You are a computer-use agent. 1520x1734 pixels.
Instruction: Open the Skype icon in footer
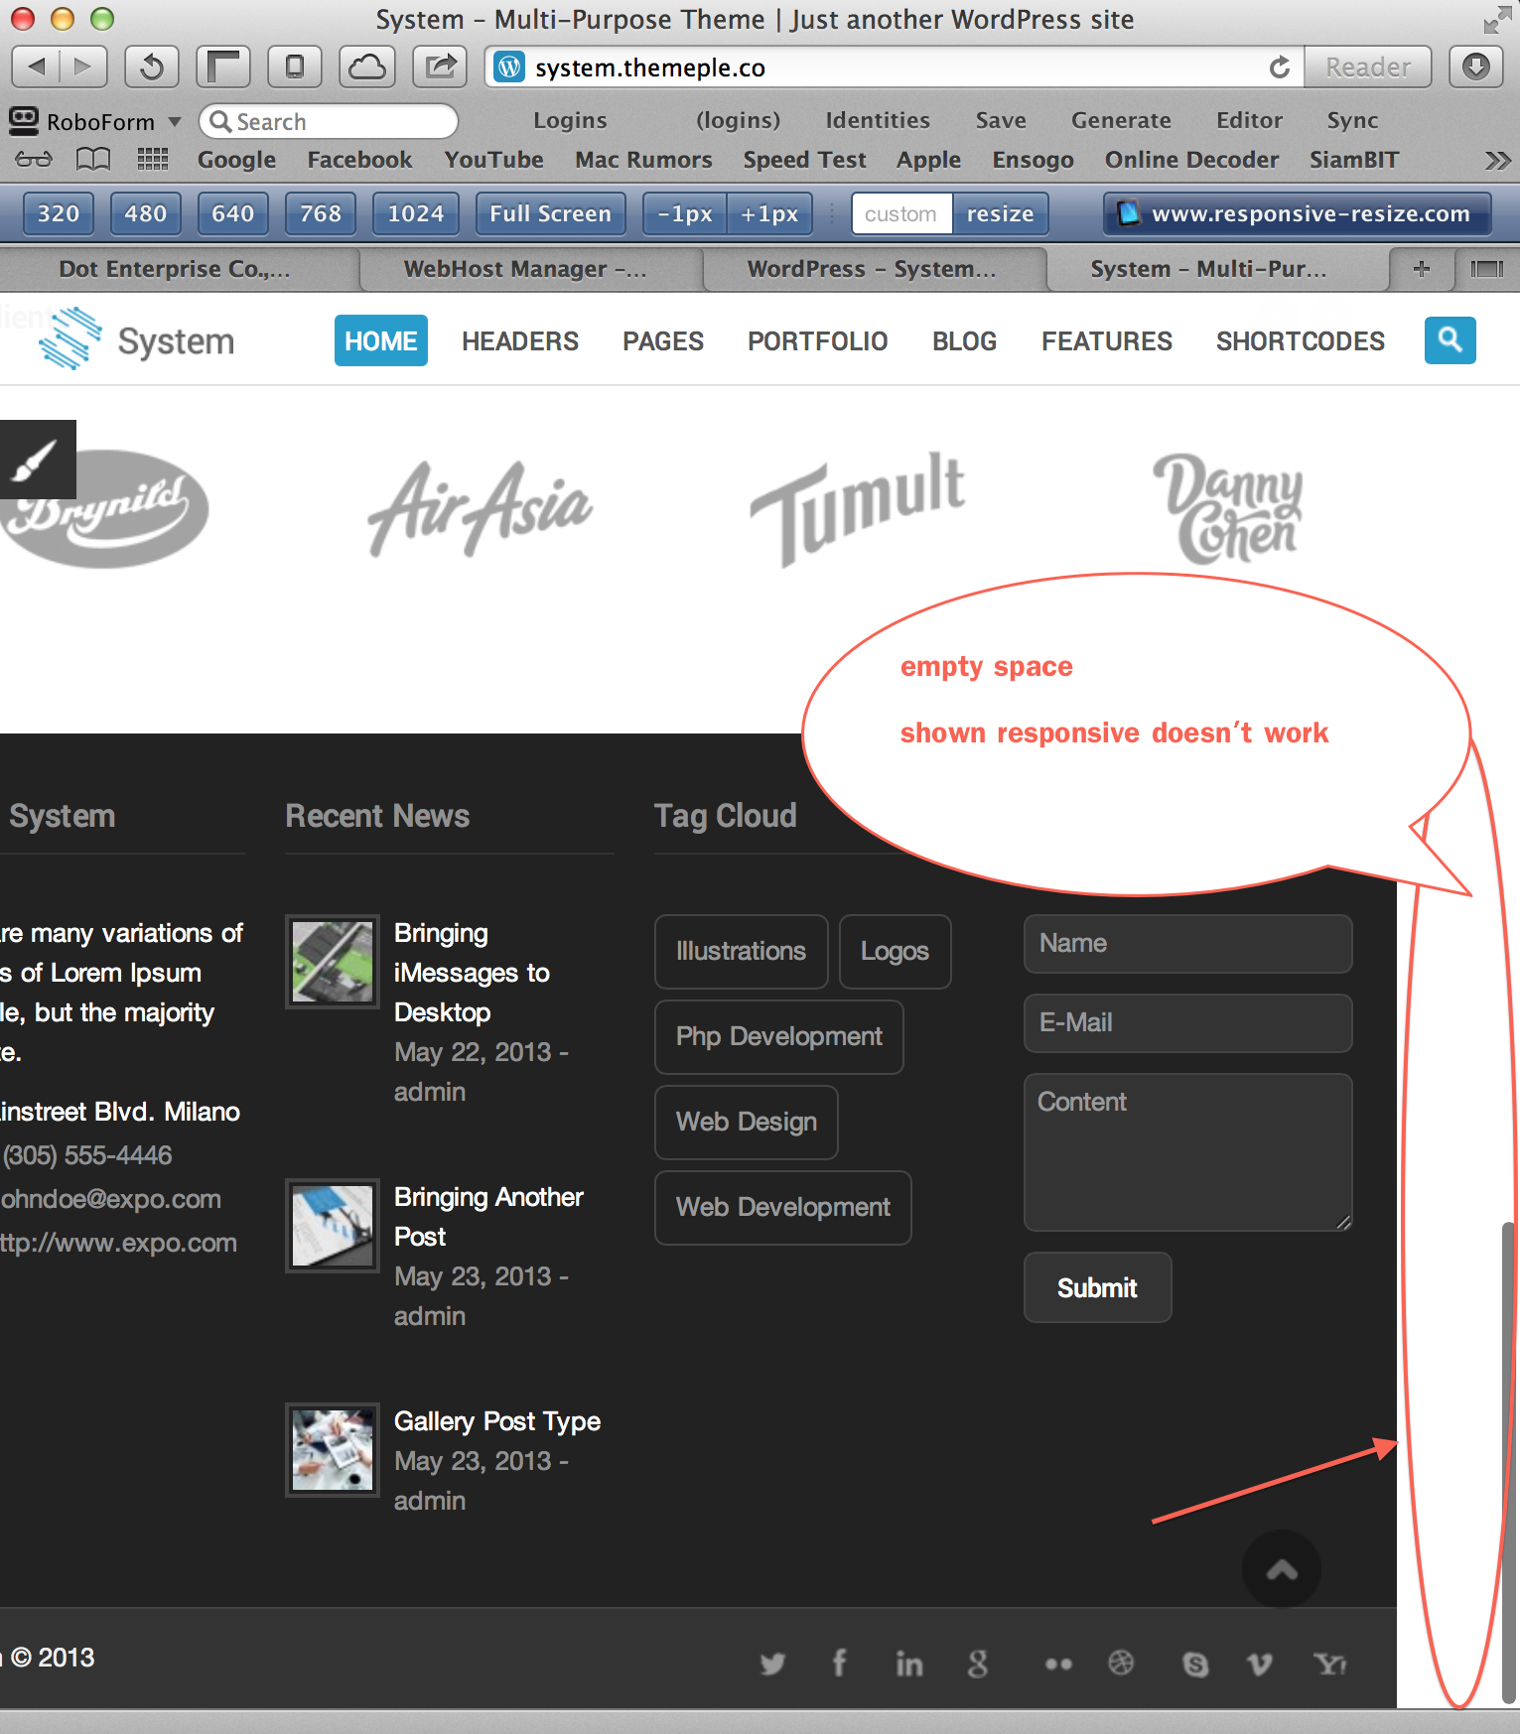(1195, 1664)
